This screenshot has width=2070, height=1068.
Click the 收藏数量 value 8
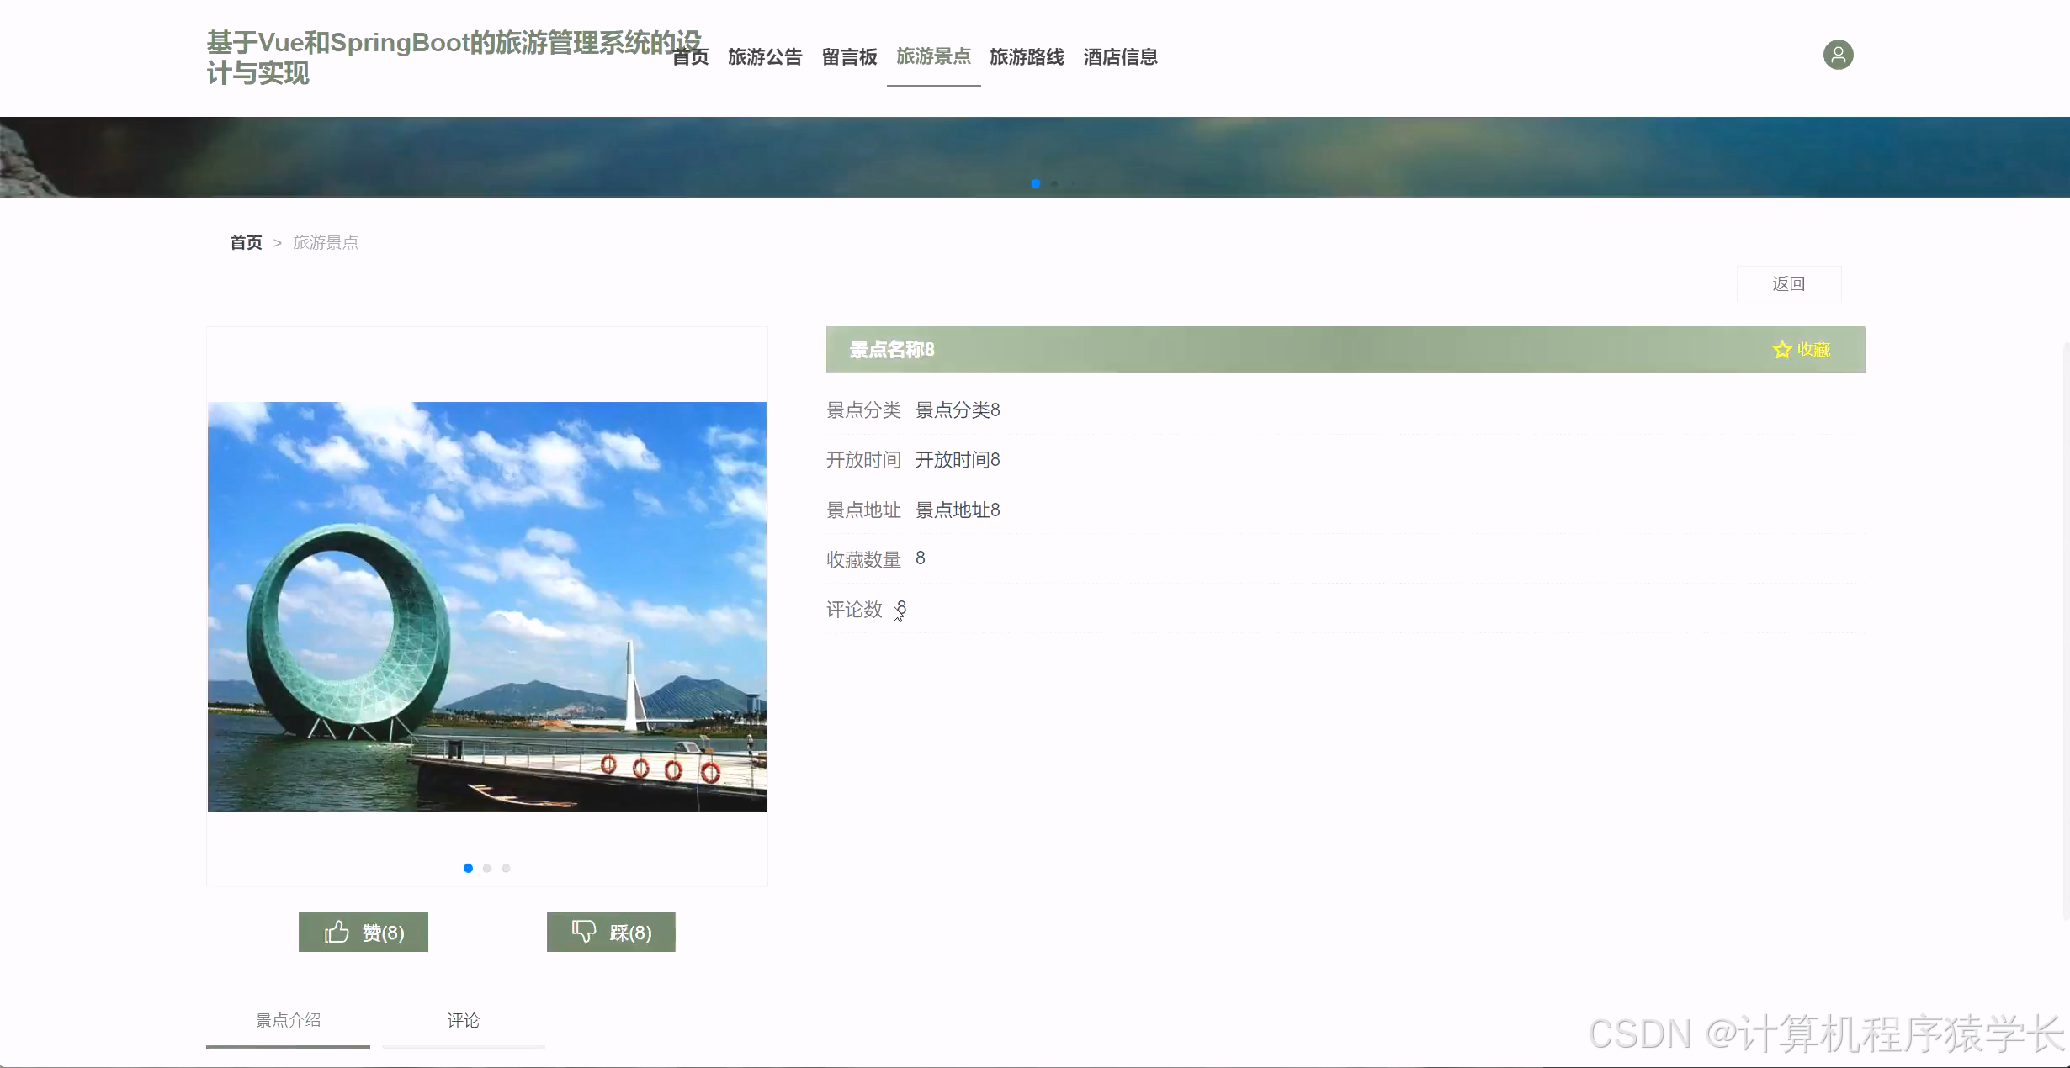(x=921, y=558)
